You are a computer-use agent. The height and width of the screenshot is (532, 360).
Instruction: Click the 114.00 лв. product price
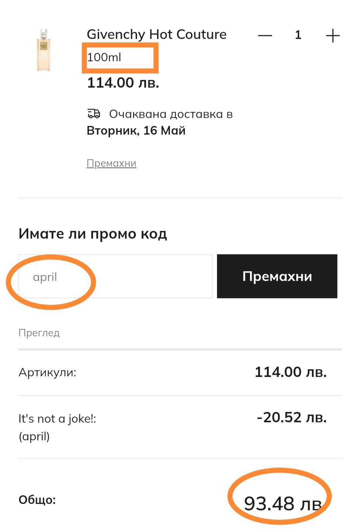coord(123,82)
